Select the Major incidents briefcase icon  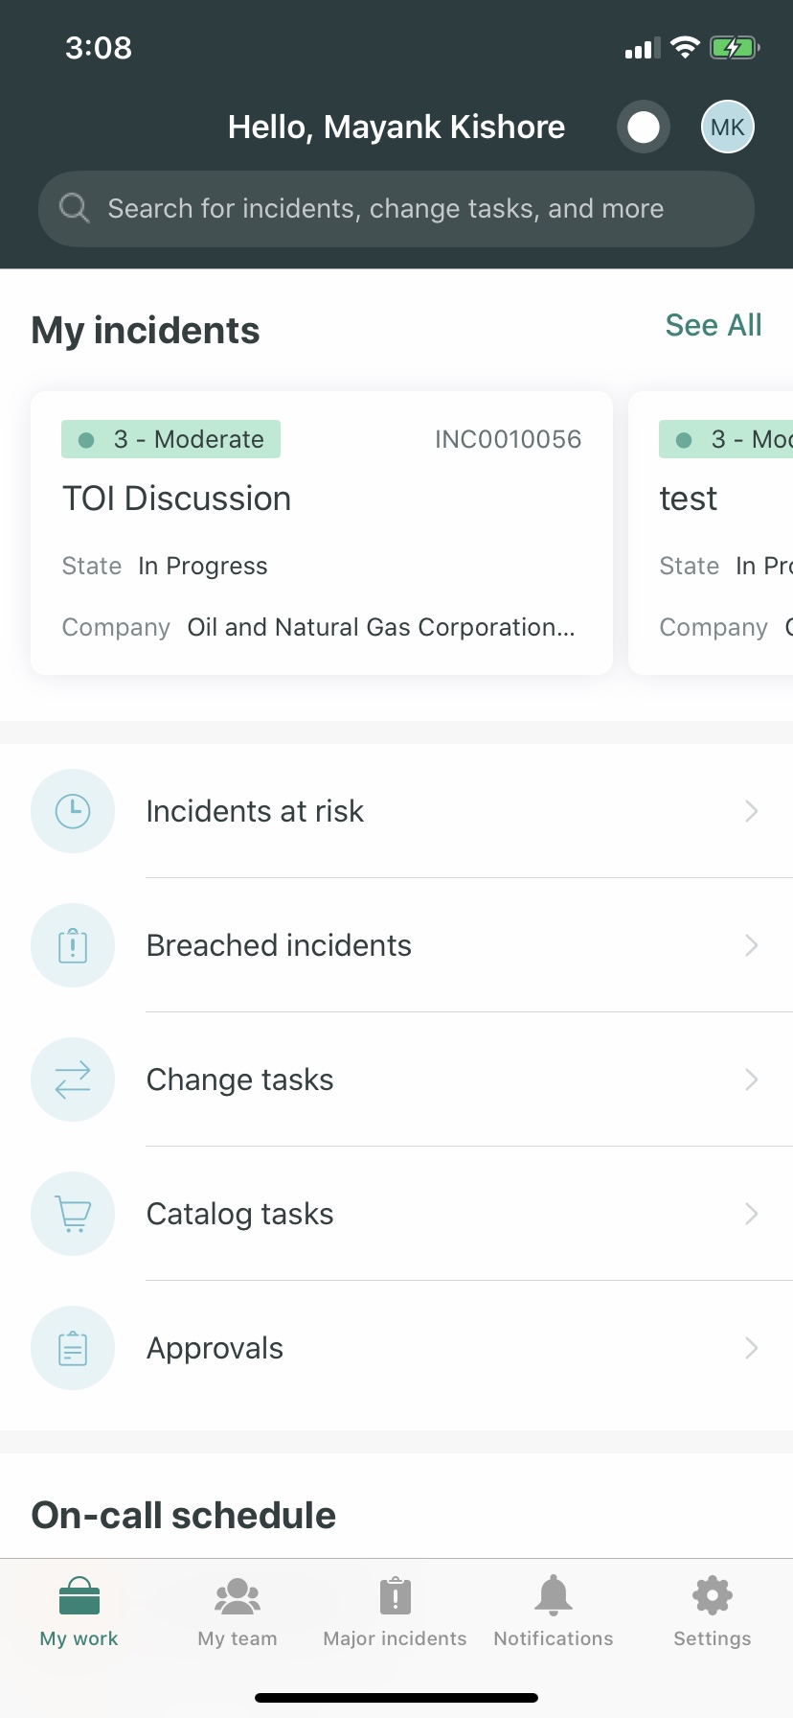click(394, 1595)
